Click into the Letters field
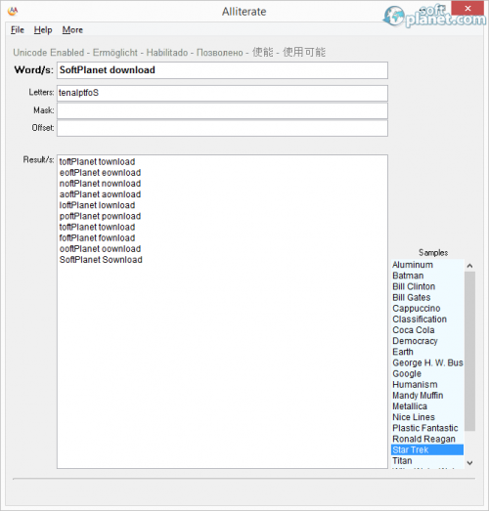The image size is (489, 511). pyautogui.click(x=222, y=93)
